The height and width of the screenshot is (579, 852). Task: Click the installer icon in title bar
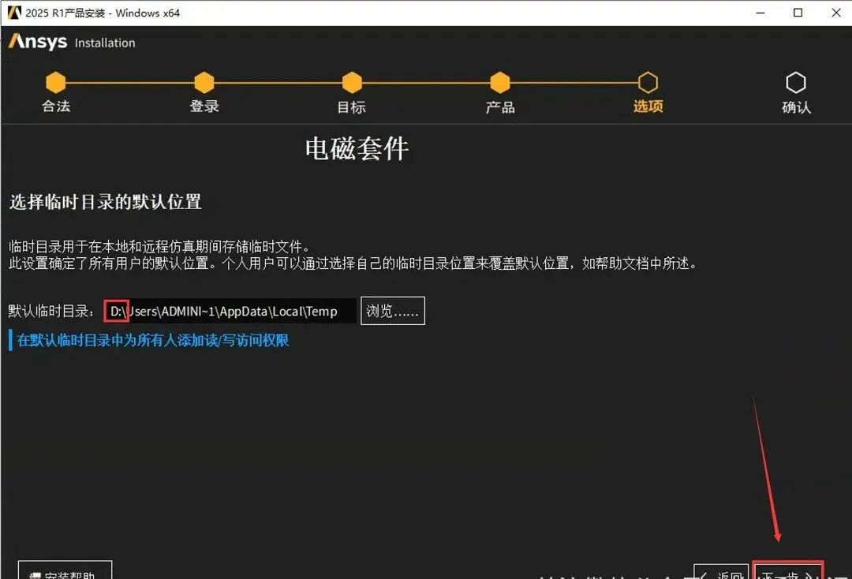pos(14,13)
